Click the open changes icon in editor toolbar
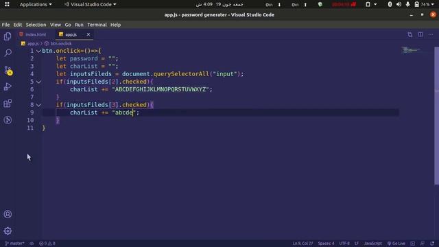Viewport: 439px width, 247px height. (x=410, y=34)
